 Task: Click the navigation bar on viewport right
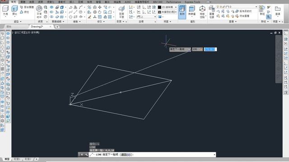click(x=279, y=59)
